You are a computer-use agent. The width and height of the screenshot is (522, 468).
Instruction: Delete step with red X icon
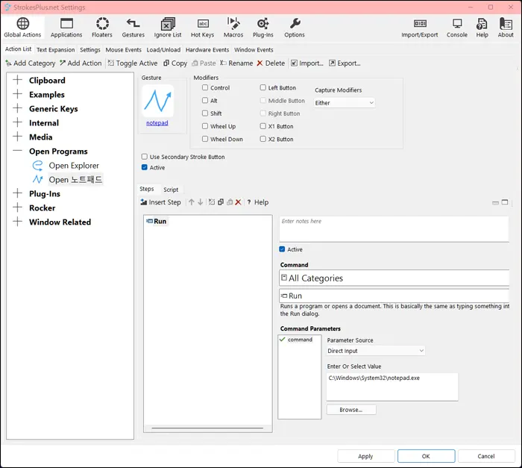click(238, 202)
